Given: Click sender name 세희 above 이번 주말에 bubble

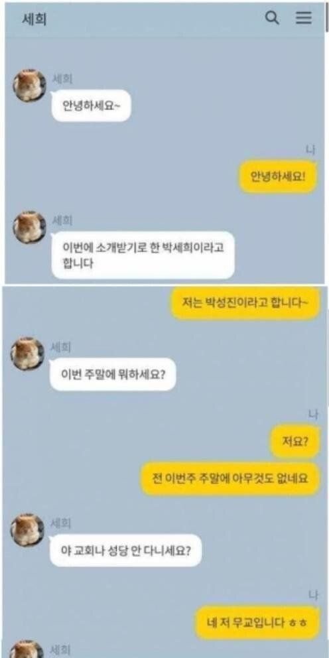Looking at the screenshot, I should click(x=60, y=347).
